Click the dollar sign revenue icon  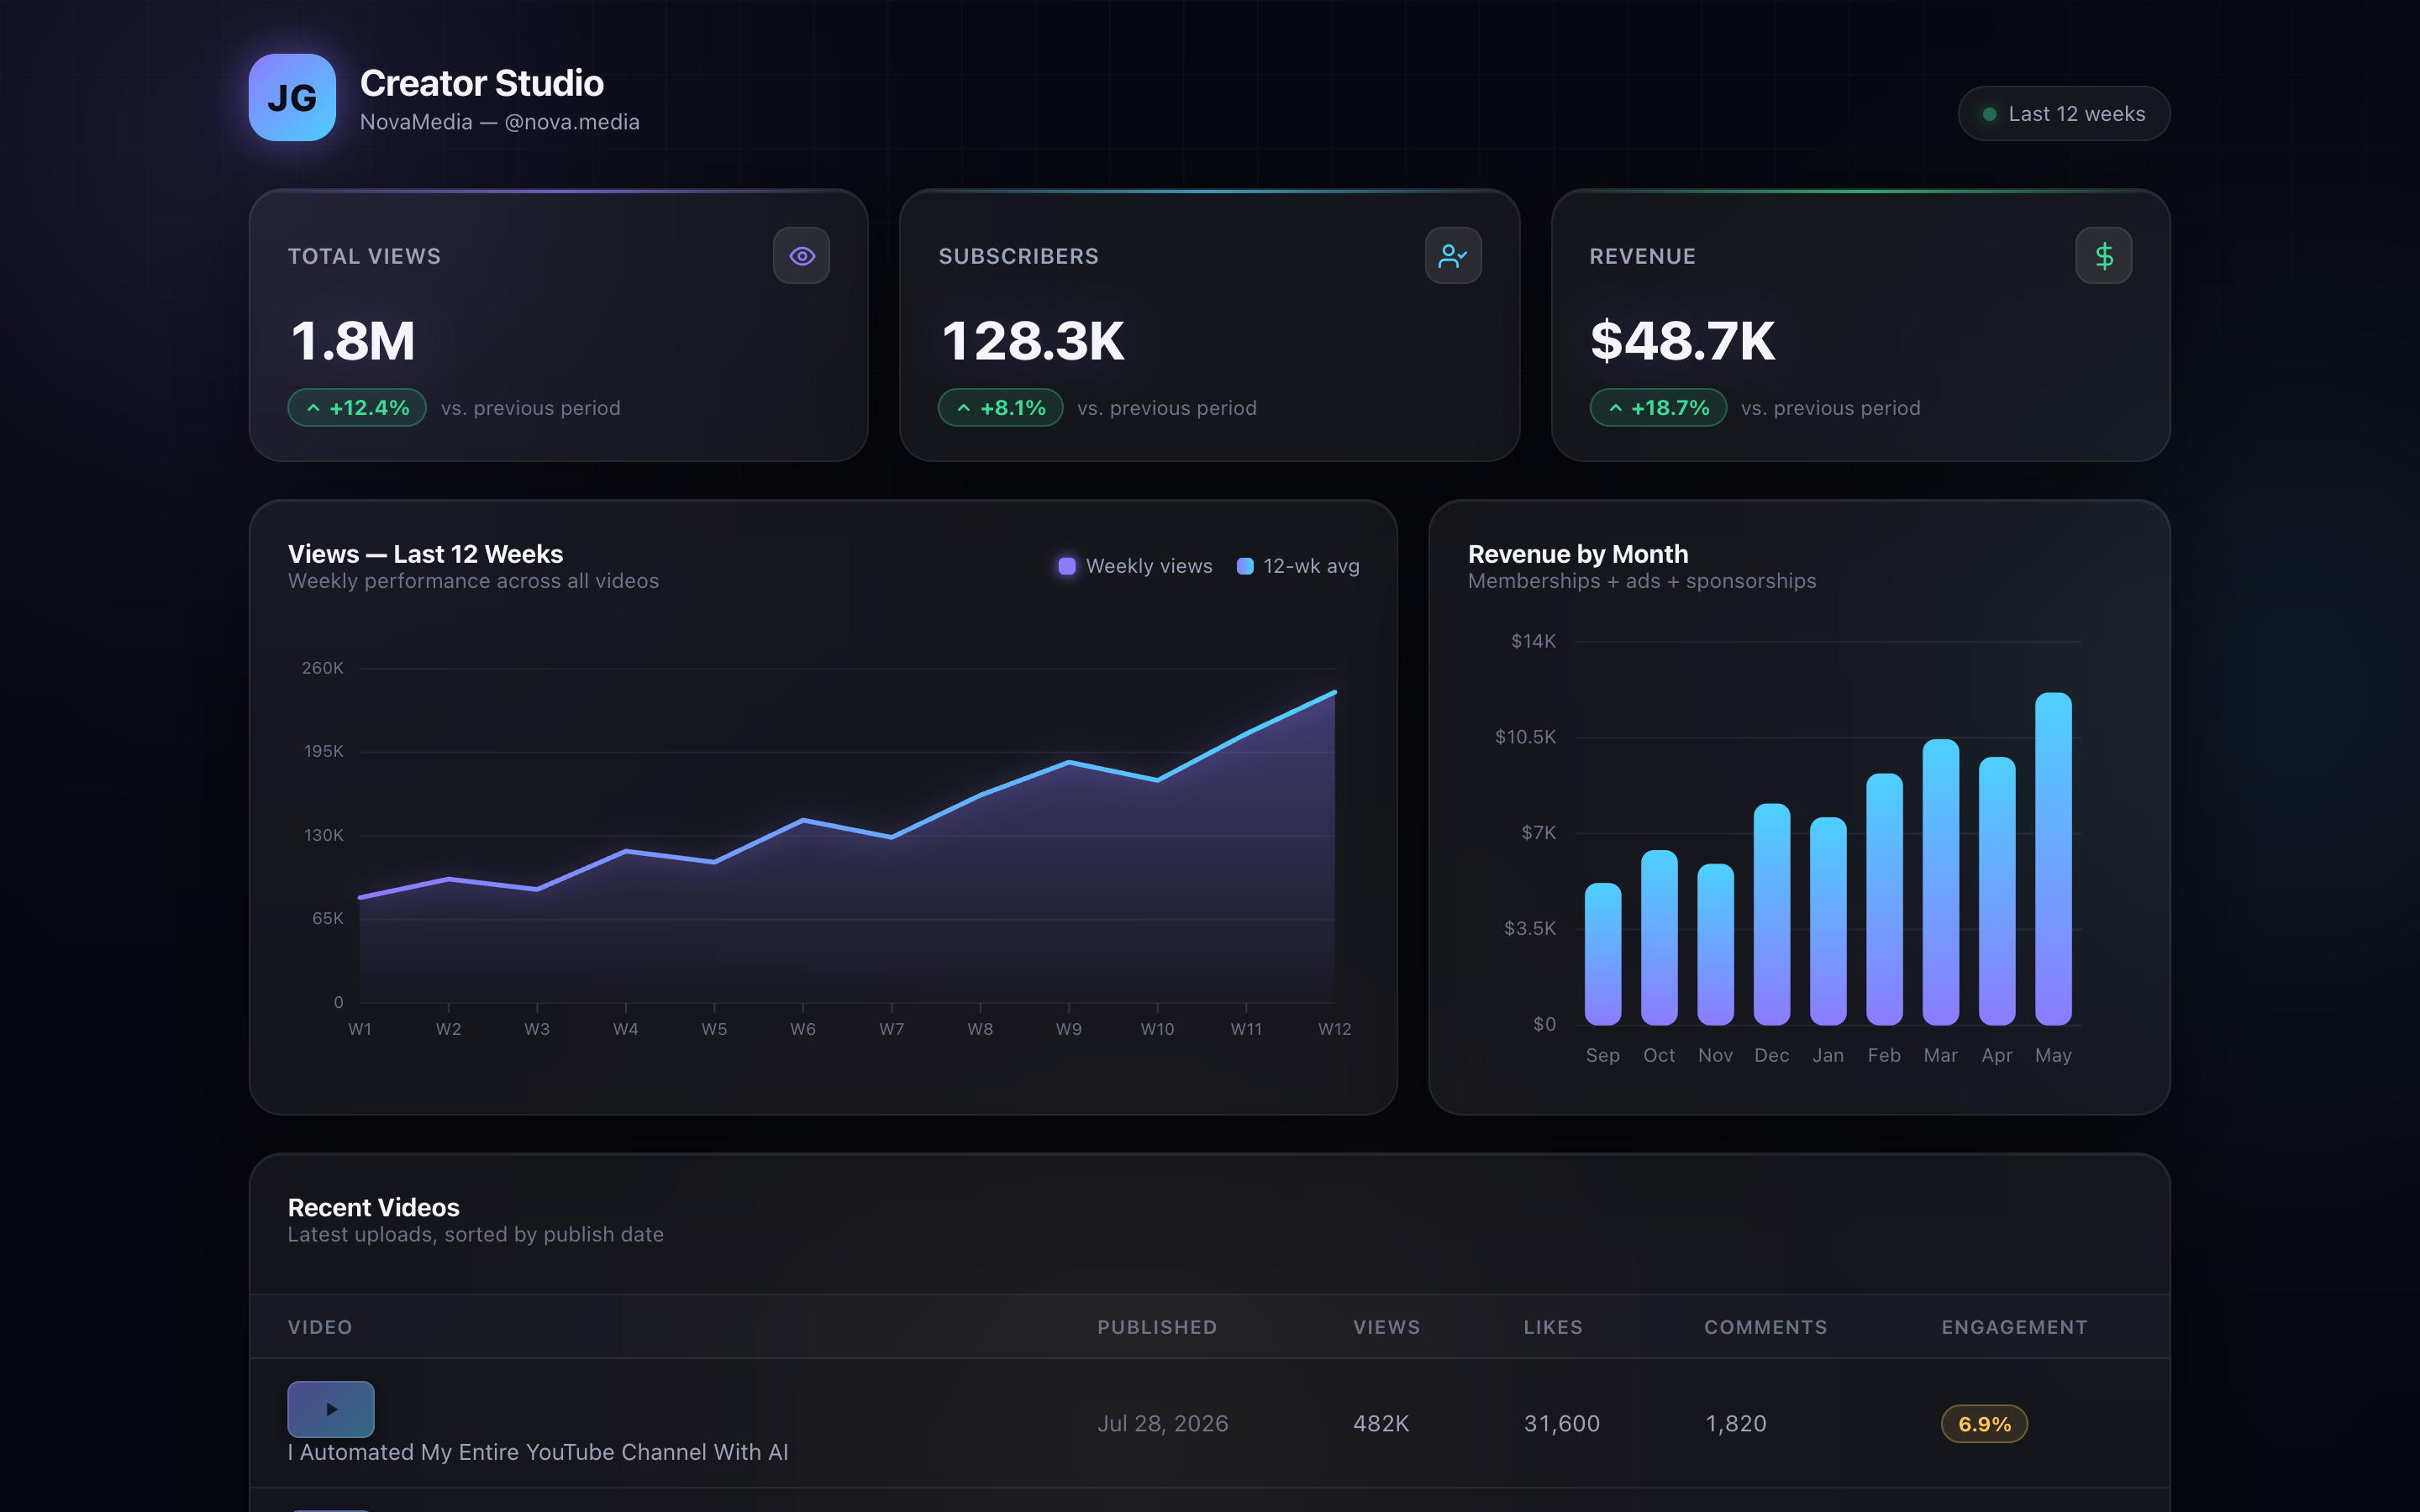click(x=2103, y=256)
